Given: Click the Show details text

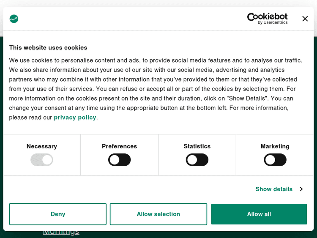Looking at the screenshot, I should click(273, 189).
